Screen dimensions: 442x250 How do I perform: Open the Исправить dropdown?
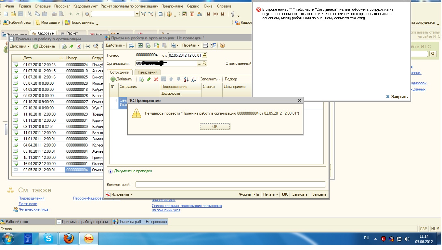[119, 194]
